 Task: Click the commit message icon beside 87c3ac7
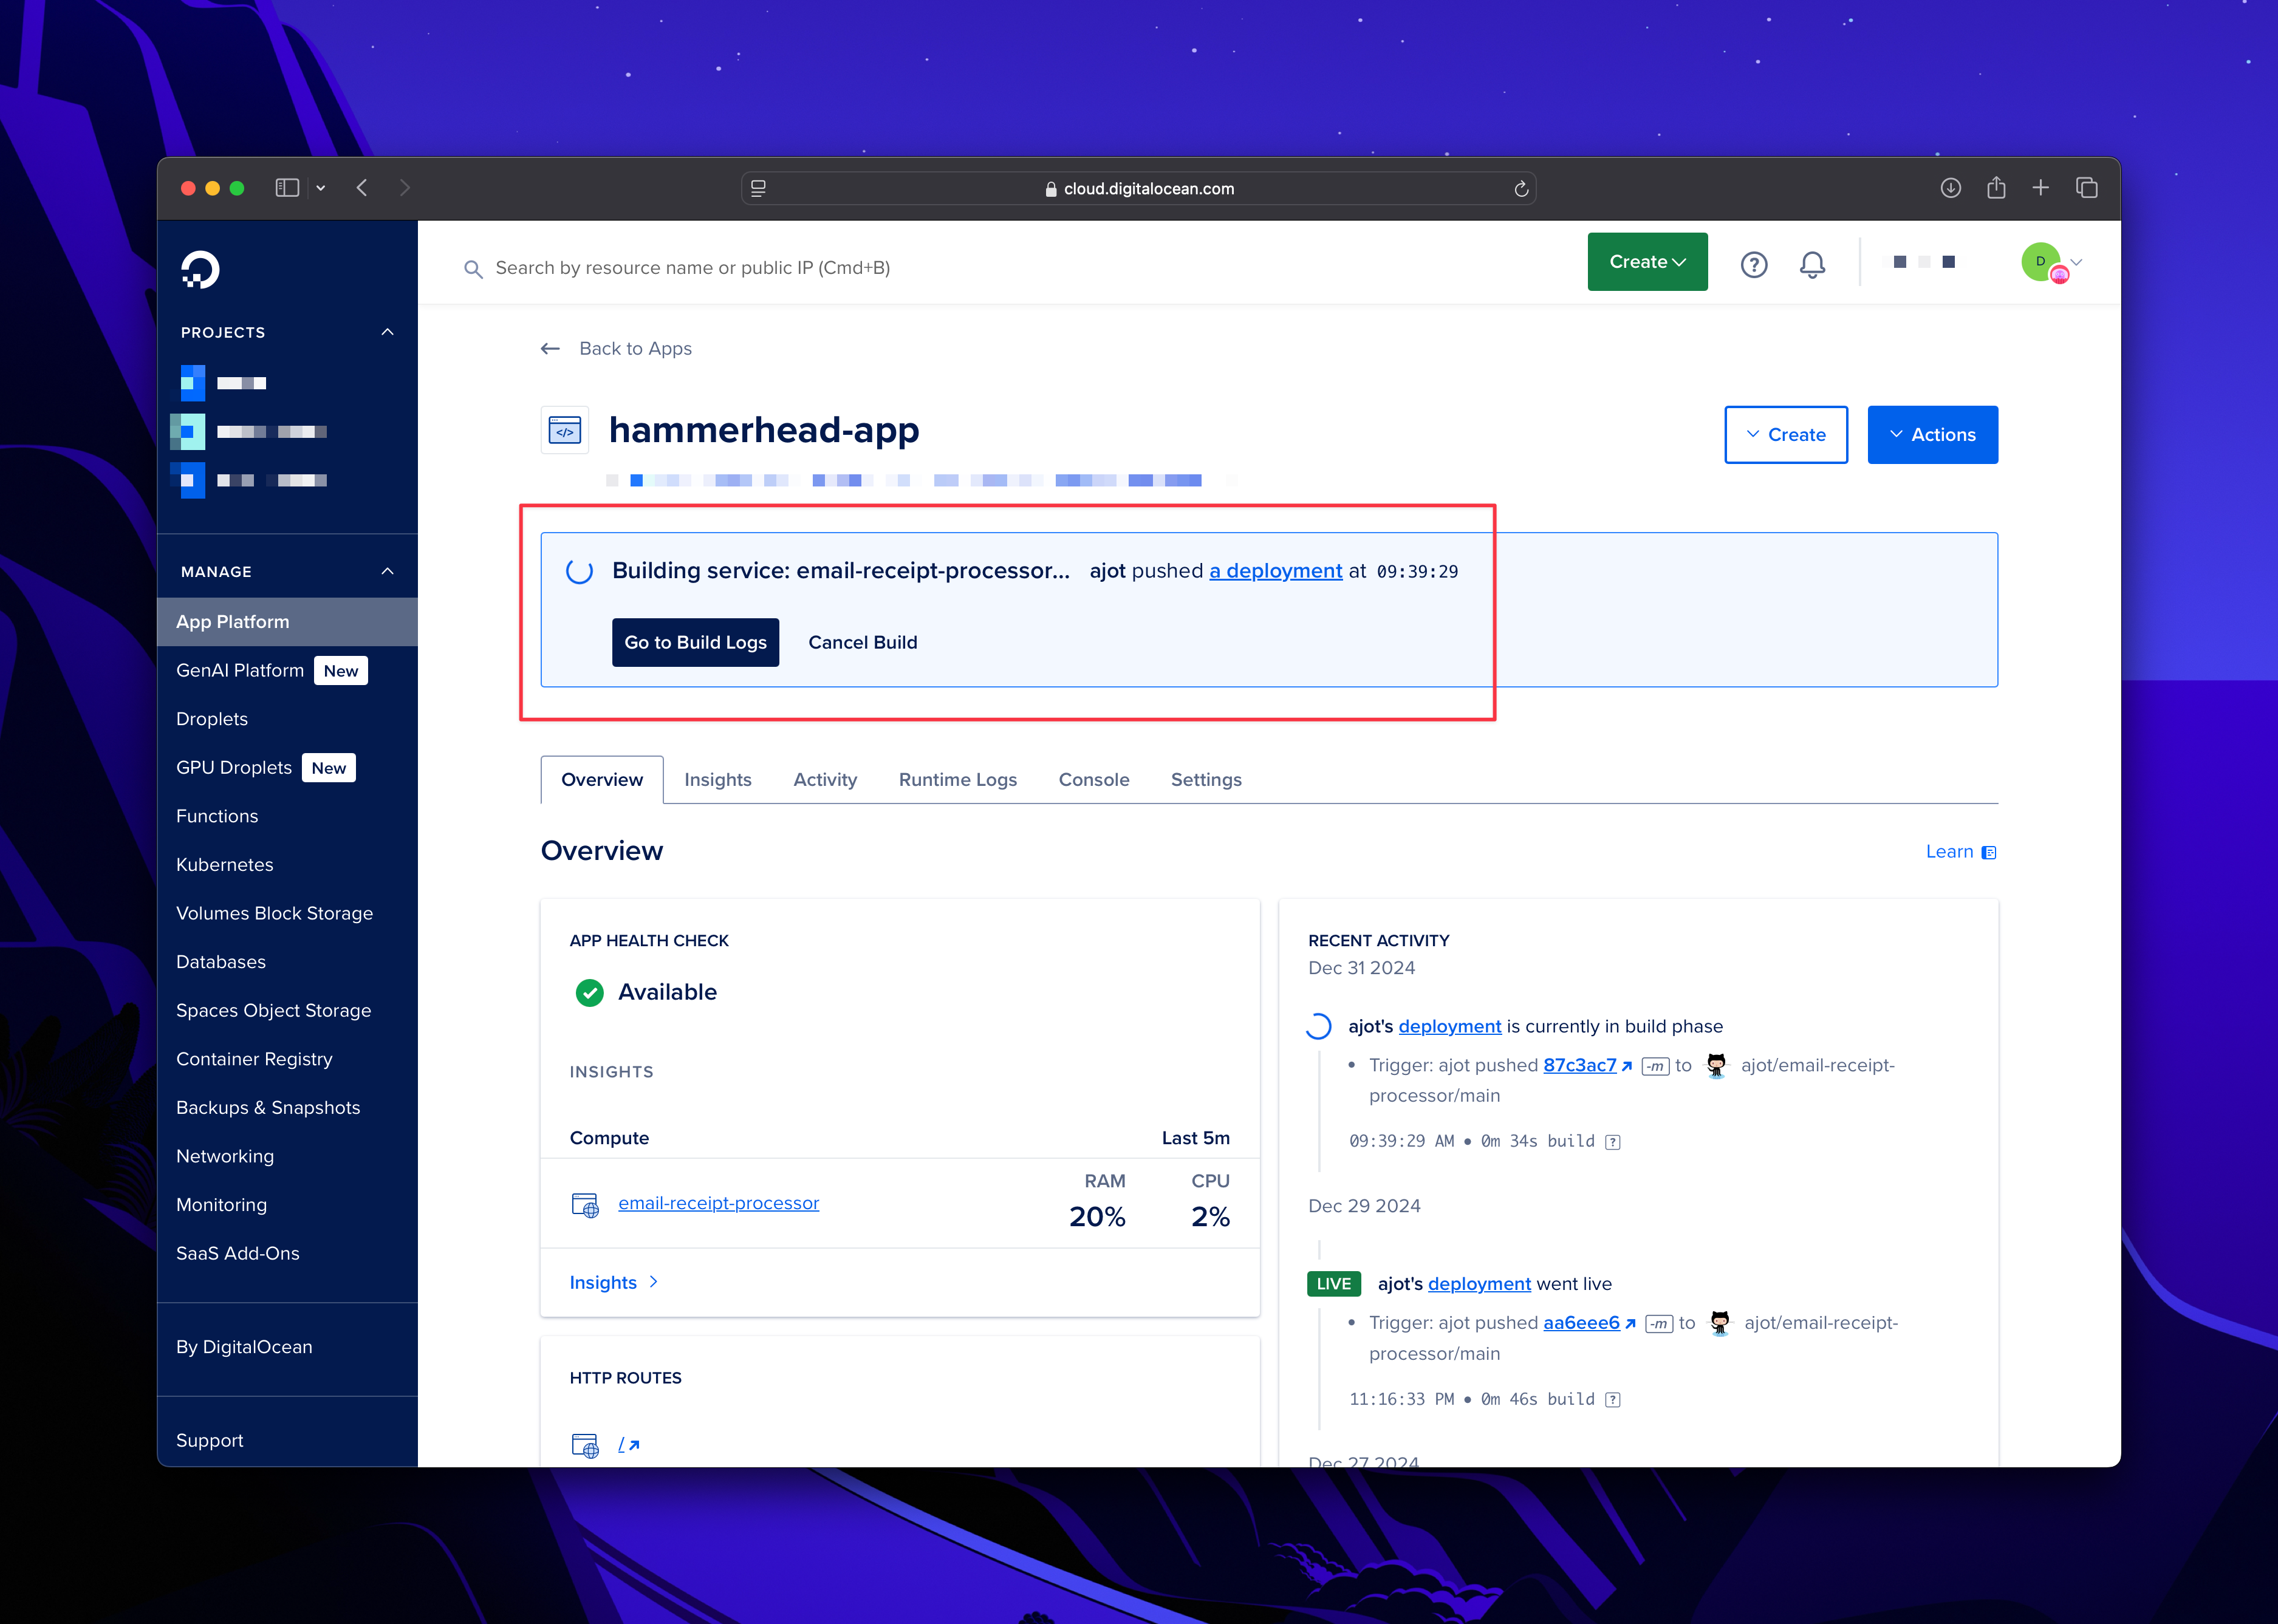(x=1655, y=1066)
